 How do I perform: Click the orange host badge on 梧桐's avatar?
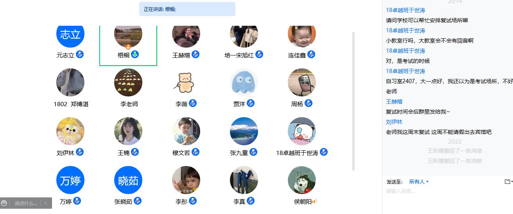[x=128, y=47]
